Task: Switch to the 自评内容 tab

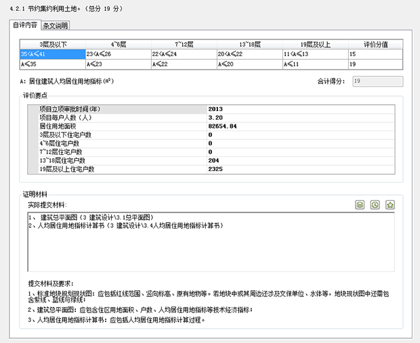Action: 25,25
